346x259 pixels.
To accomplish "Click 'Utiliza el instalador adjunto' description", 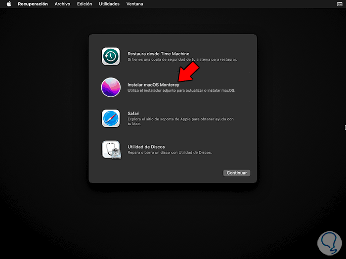I will point(181,90).
